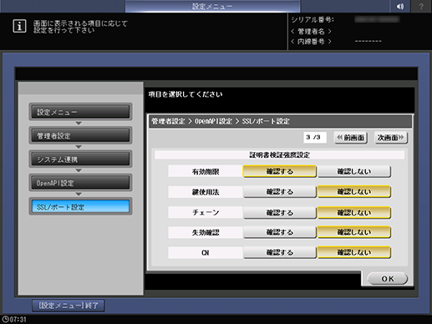
Task: Click the 失効確認 label
Action: tap(206, 232)
